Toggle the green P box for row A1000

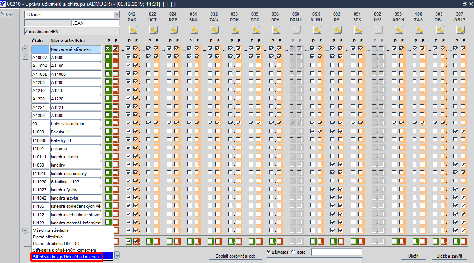[108, 57]
